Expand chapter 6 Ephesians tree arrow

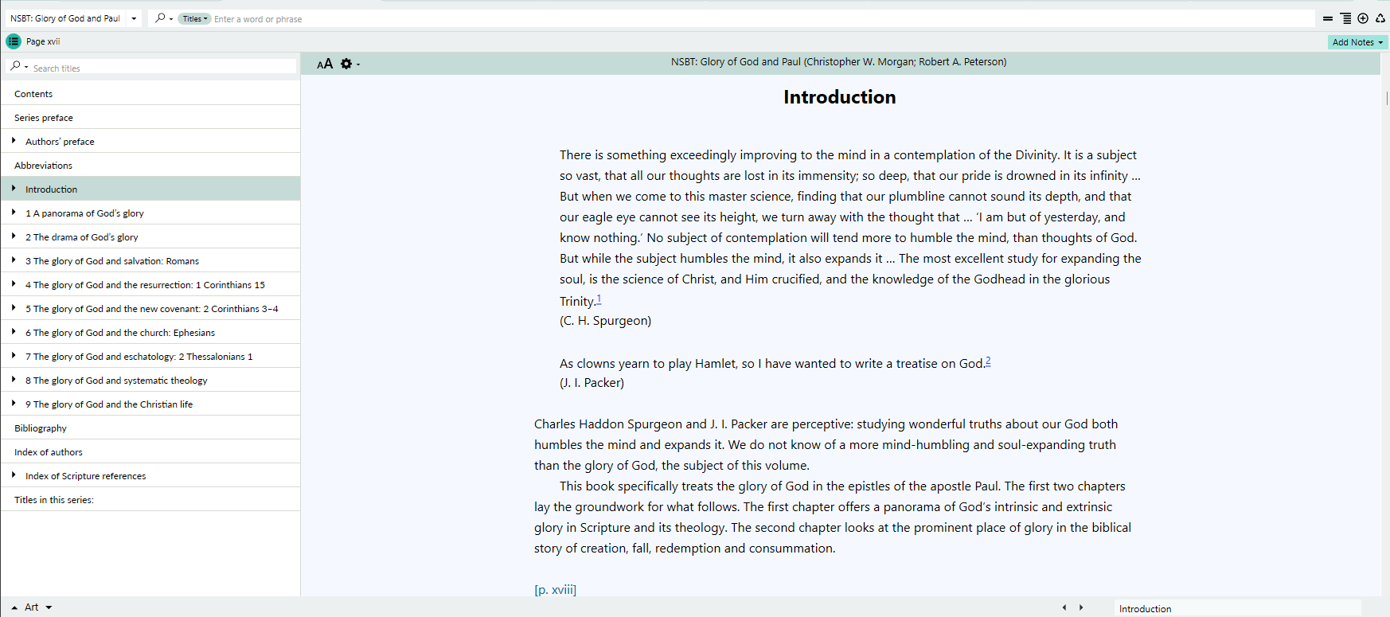click(14, 332)
